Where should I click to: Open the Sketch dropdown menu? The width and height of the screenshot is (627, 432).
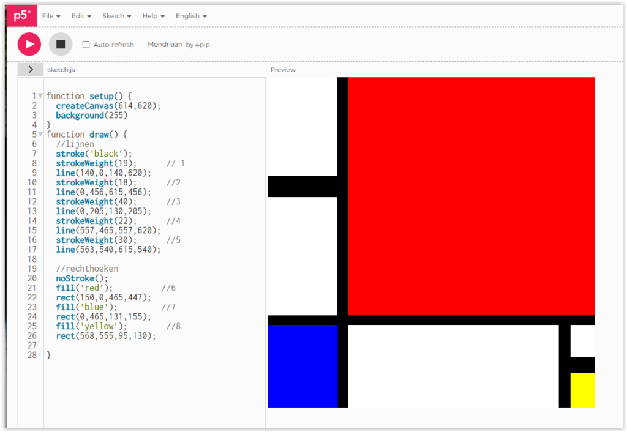(116, 16)
